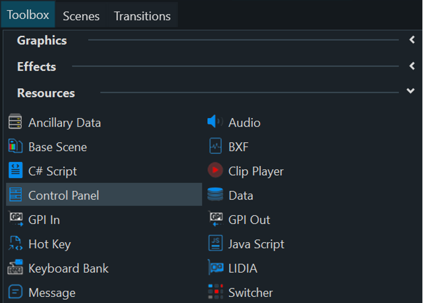Screen dimensions: 423x303
Task: Click the C# Script icon
Action: point(15,171)
